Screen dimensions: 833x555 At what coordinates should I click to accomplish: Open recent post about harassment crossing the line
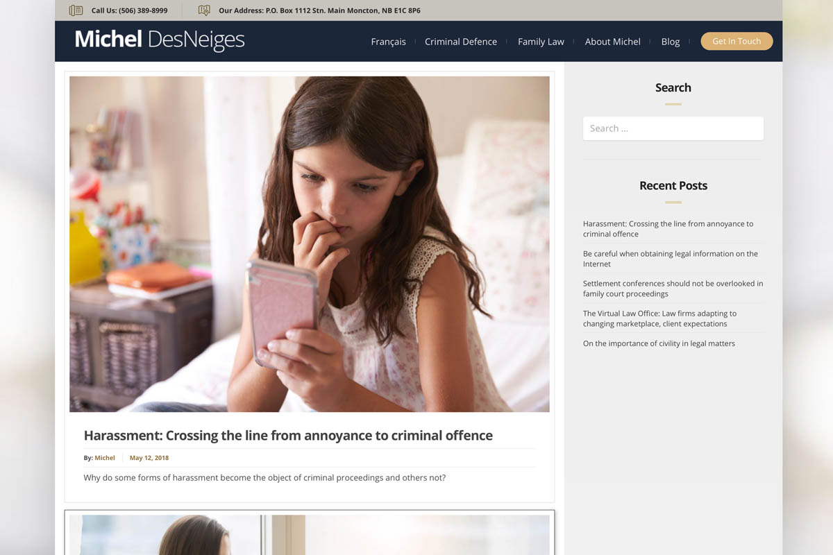click(668, 229)
